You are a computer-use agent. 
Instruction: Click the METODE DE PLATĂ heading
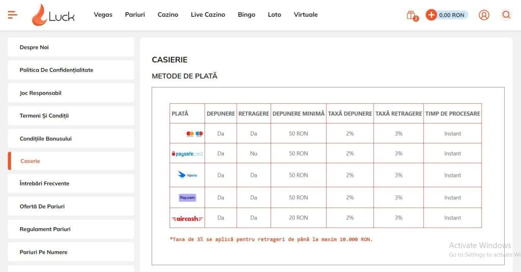(184, 76)
